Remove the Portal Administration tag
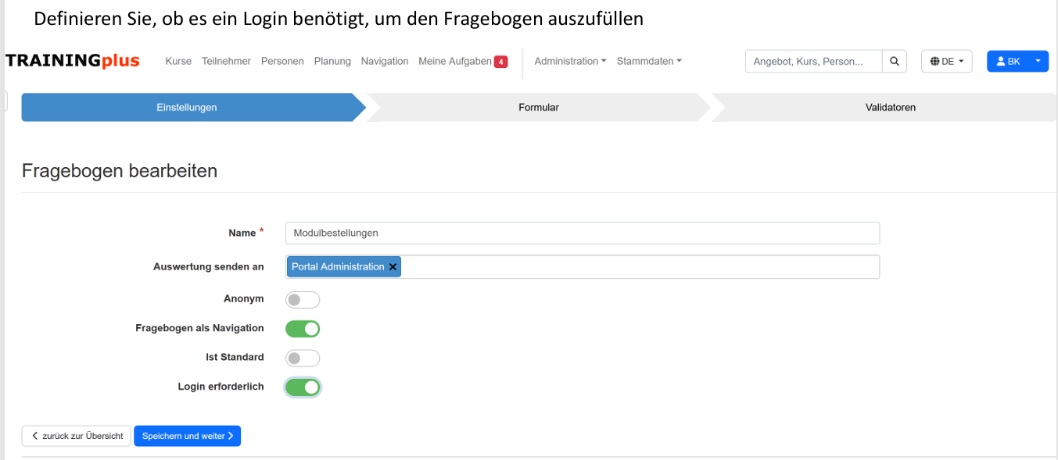This screenshot has height=460, width=1058. [x=393, y=267]
